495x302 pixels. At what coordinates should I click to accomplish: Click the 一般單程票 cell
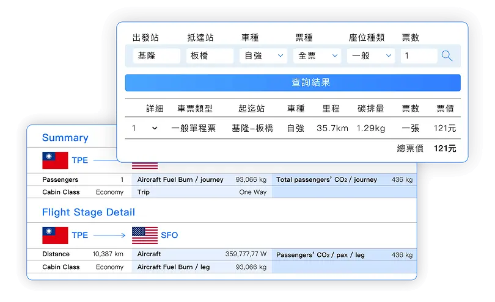(x=194, y=128)
